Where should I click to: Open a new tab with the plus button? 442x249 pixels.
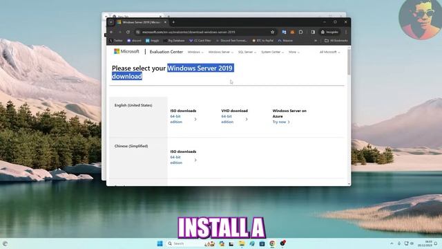point(173,22)
